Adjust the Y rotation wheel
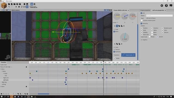 pos(125,16)
